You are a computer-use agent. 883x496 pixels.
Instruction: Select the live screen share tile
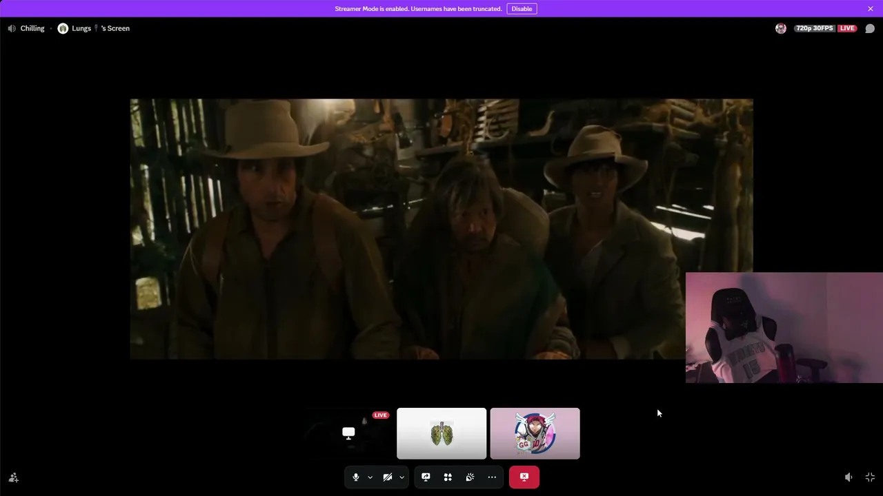point(348,433)
